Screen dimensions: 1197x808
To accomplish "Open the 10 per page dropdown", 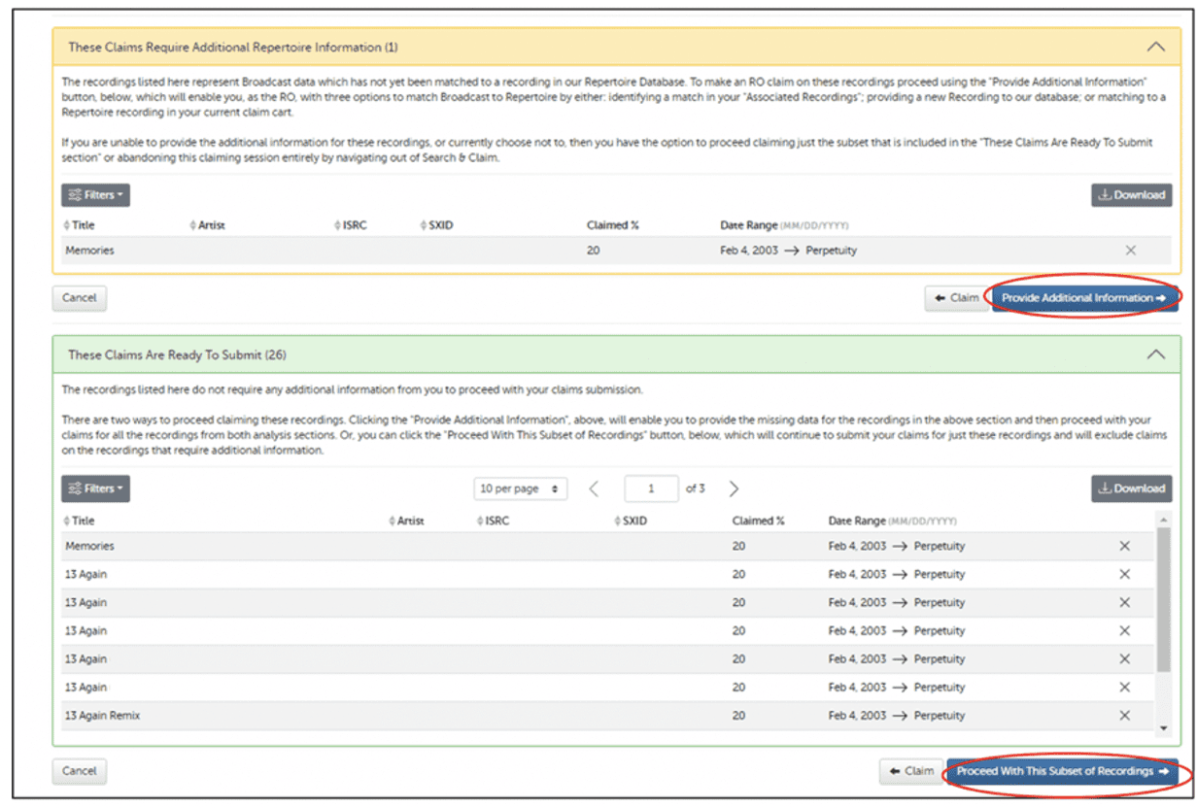I will 521,488.
